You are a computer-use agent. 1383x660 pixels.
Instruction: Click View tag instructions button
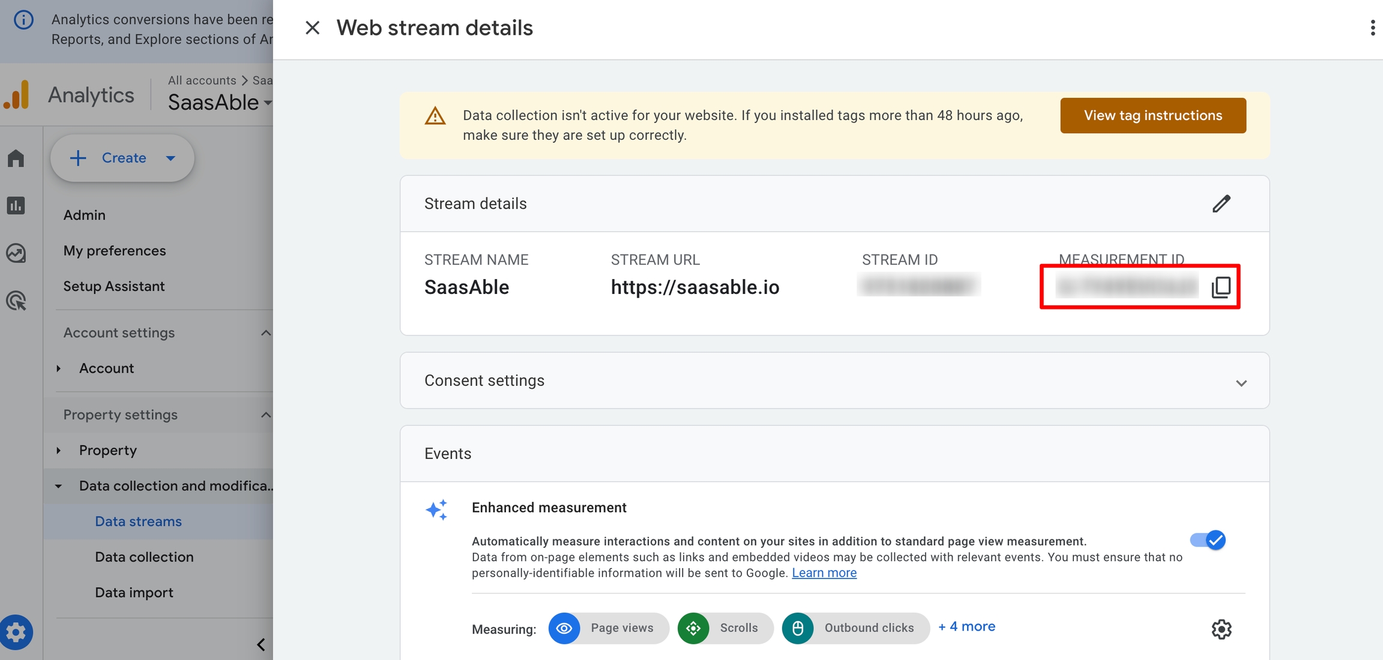tap(1152, 115)
